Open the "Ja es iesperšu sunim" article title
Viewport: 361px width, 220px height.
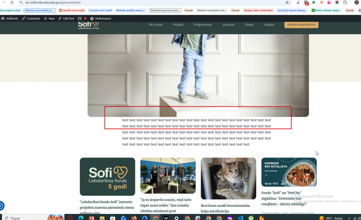coord(166,205)
